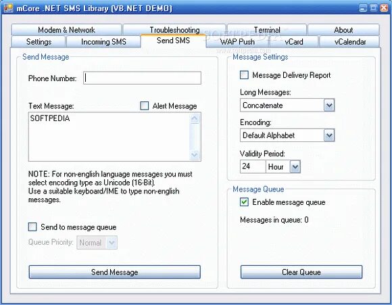Click the Phone Number input field
Viewport: 392px width, 305px height.
pyautogui.click(x=142, y=78)
